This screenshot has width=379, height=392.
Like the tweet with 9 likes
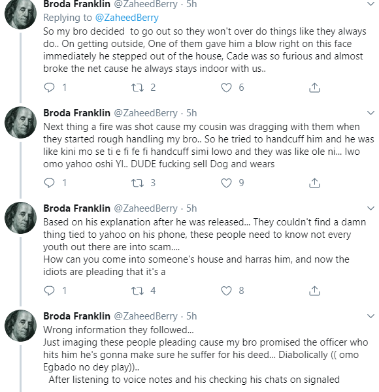[226, 183]
